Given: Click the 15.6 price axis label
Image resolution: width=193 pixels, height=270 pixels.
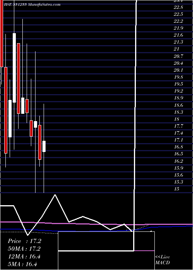Looking at the screenshot, I should point(178,175).
